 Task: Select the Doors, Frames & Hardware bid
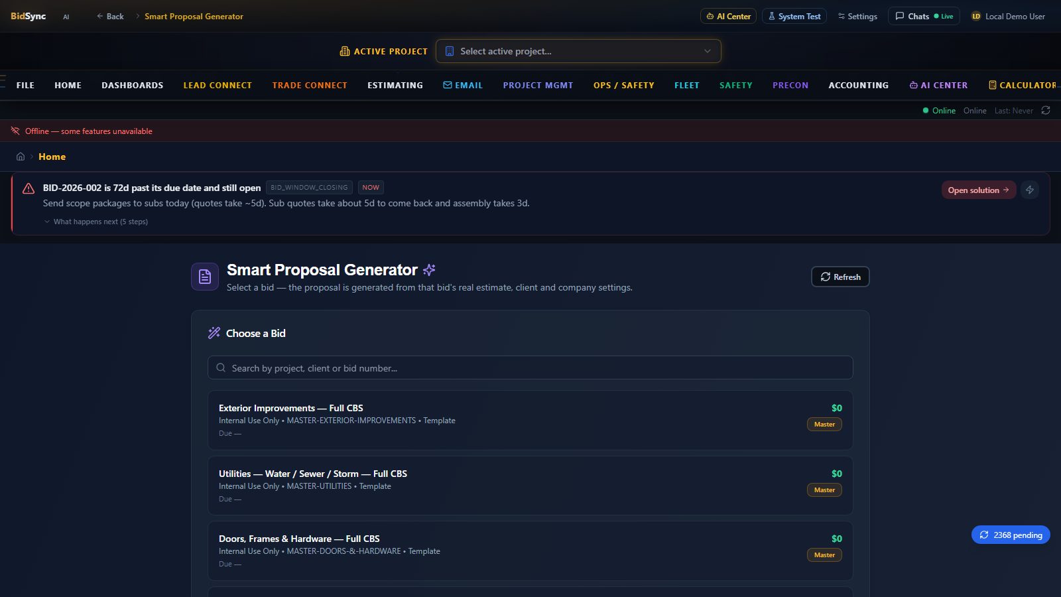click(530, 551)
